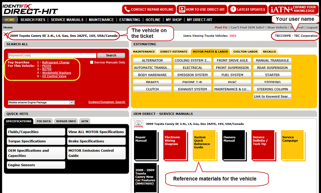Open Torque Specifications
The width and height of the screenshot is (321, 193).
coord(36,141)
